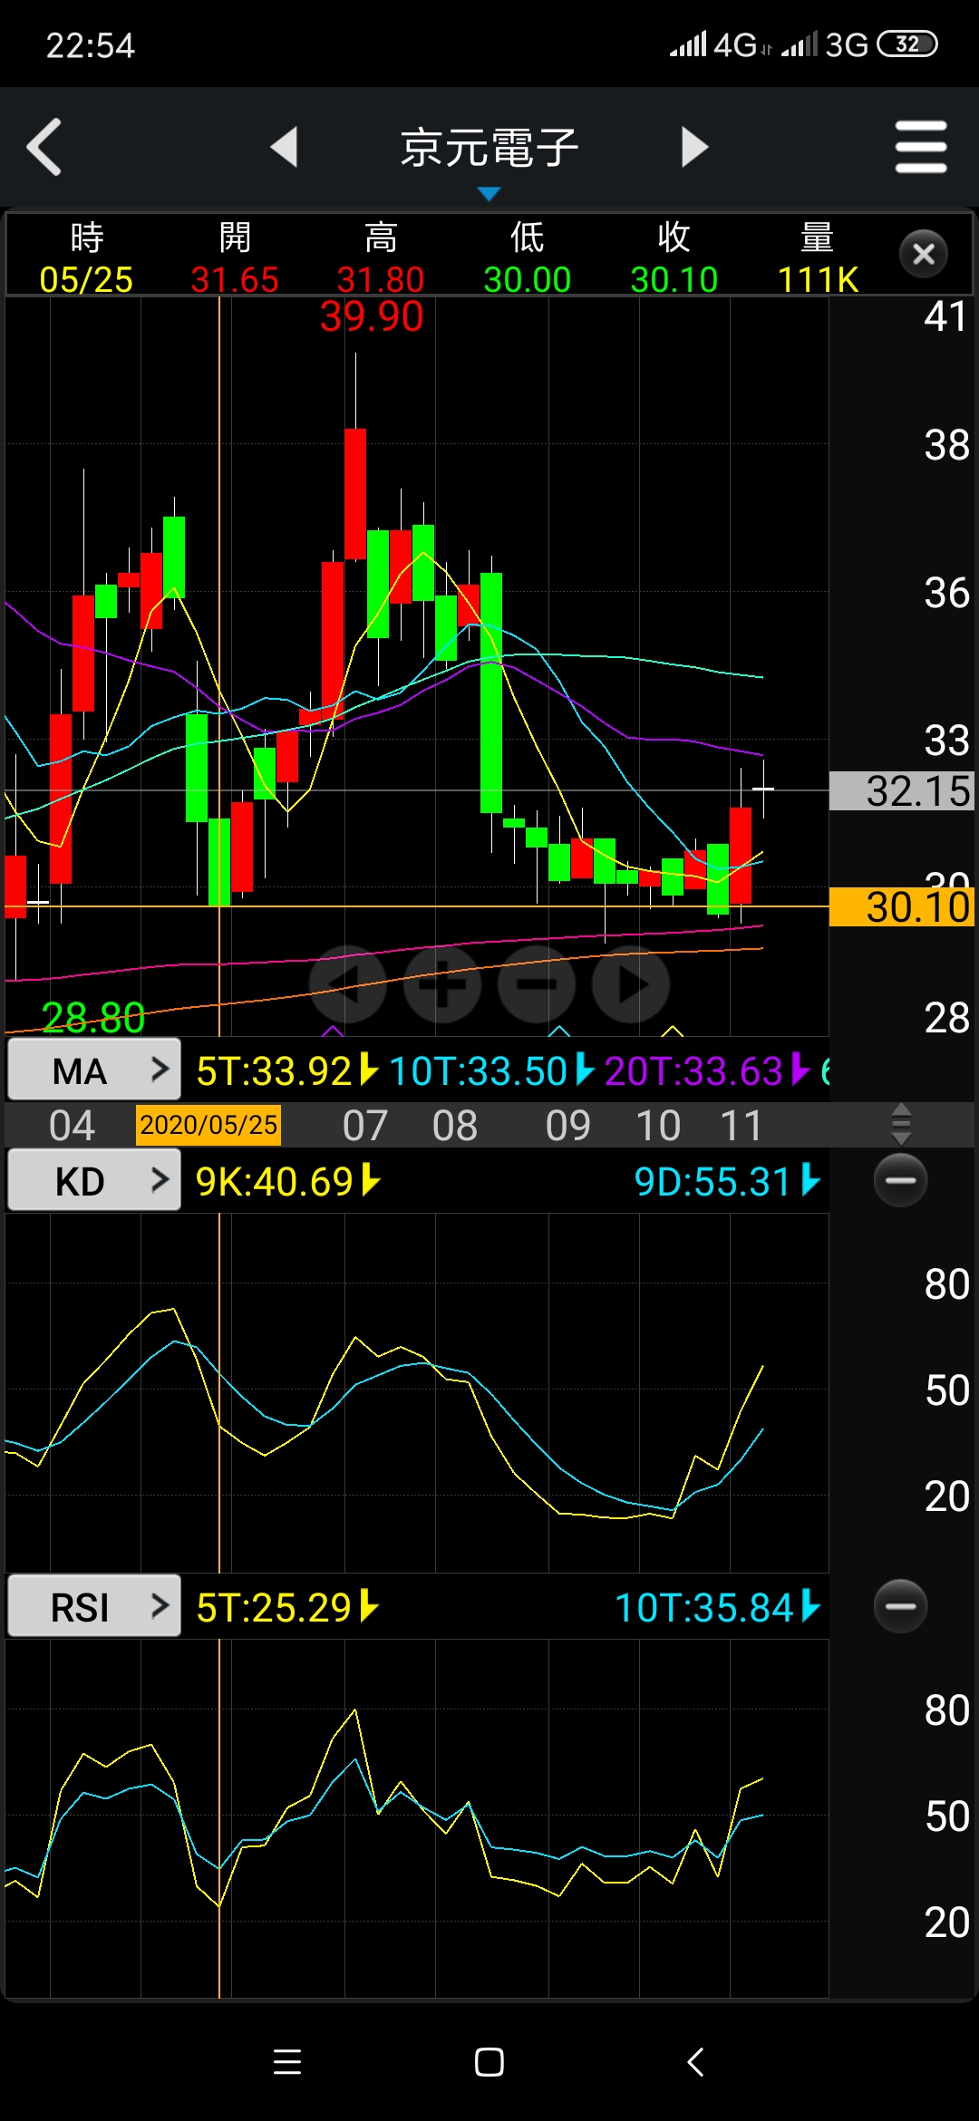Open the KD indicator selector
This screenshot has height=2121, width=979.
(x=94, y=1181)
